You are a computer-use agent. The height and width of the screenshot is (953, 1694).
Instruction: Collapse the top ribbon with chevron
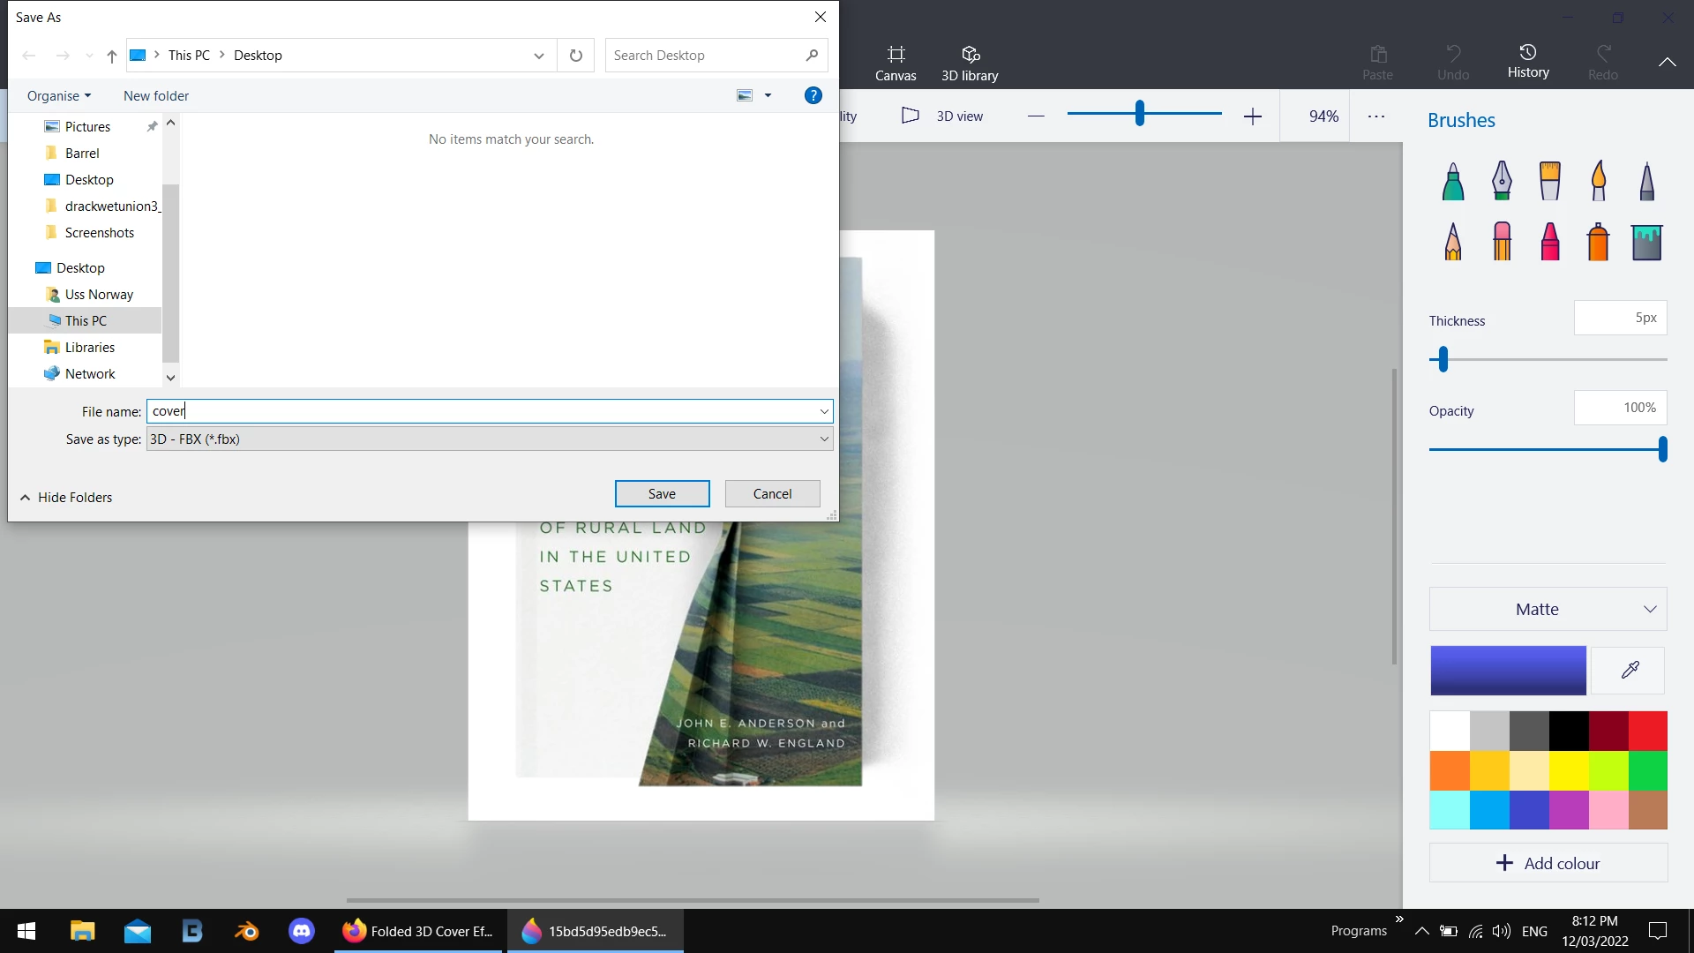1667,62
